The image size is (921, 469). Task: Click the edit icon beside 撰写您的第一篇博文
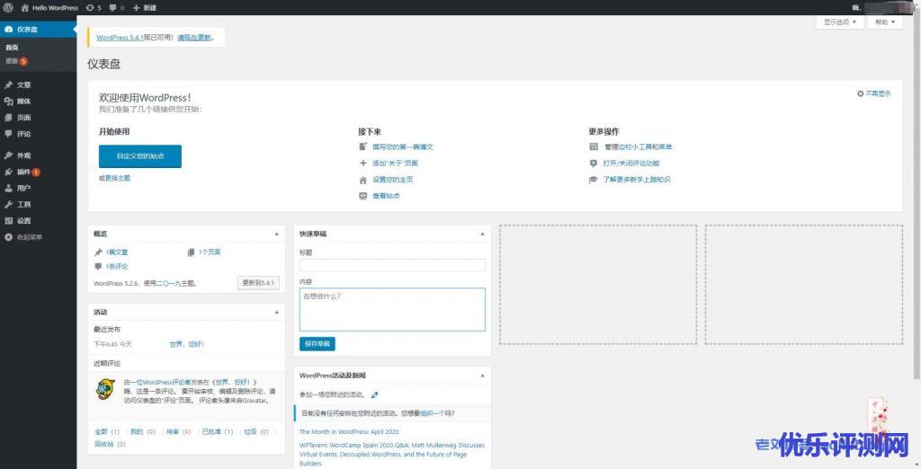363,146
